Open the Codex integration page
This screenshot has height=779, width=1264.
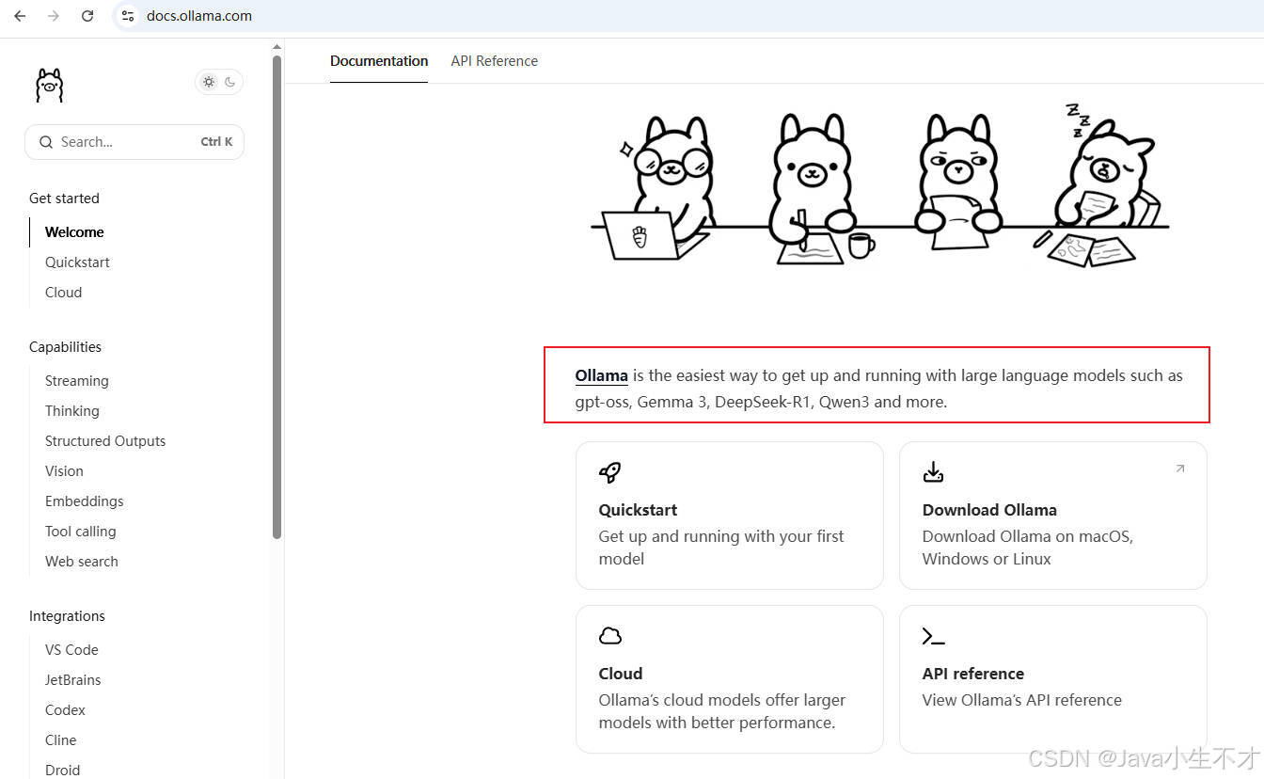(65, 710)
